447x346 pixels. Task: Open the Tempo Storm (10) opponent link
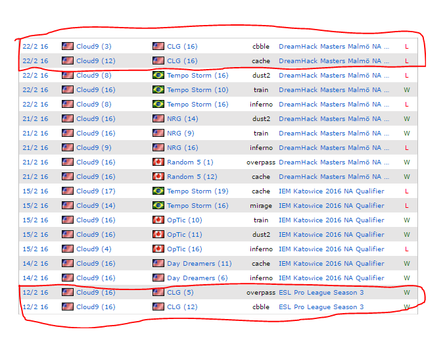click(198, 90)
